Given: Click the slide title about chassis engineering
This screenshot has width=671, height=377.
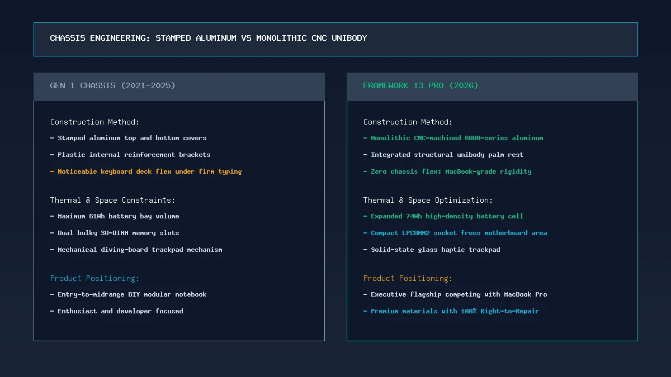Looking at the screenshot, I should (209, 38).
